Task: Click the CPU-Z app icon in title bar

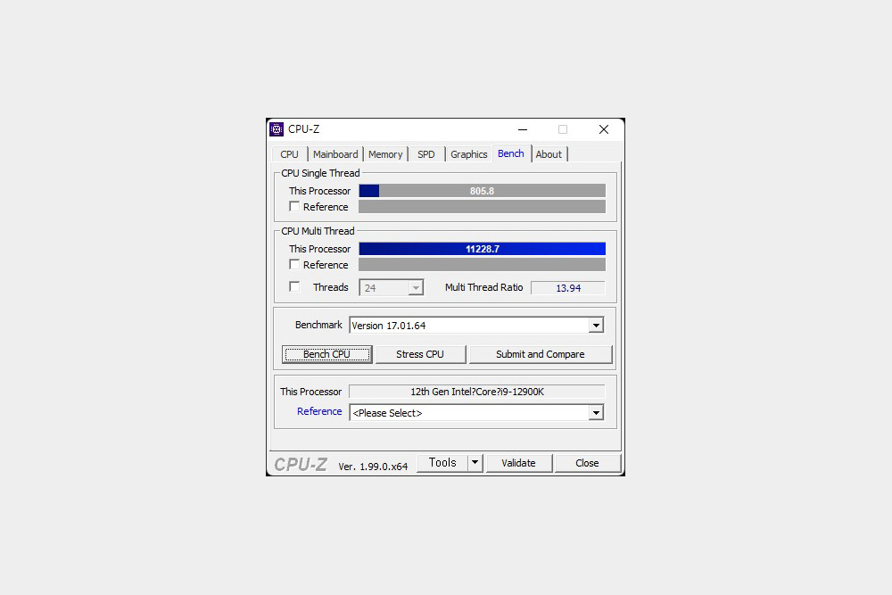Action: (x=277, y=129)
